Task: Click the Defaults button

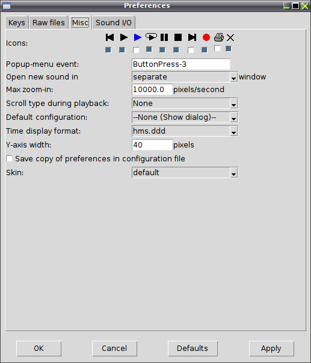Action: [192, 349]
